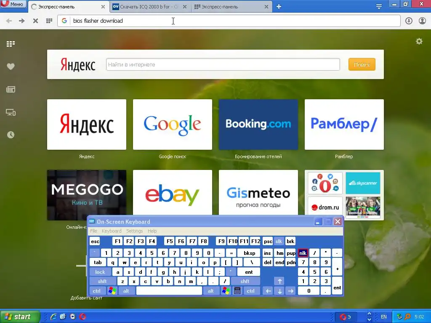The width and height of the screenshot is (431, 323).
Task: Open the tab menu icon in title bar
Action: click(379, 7)
